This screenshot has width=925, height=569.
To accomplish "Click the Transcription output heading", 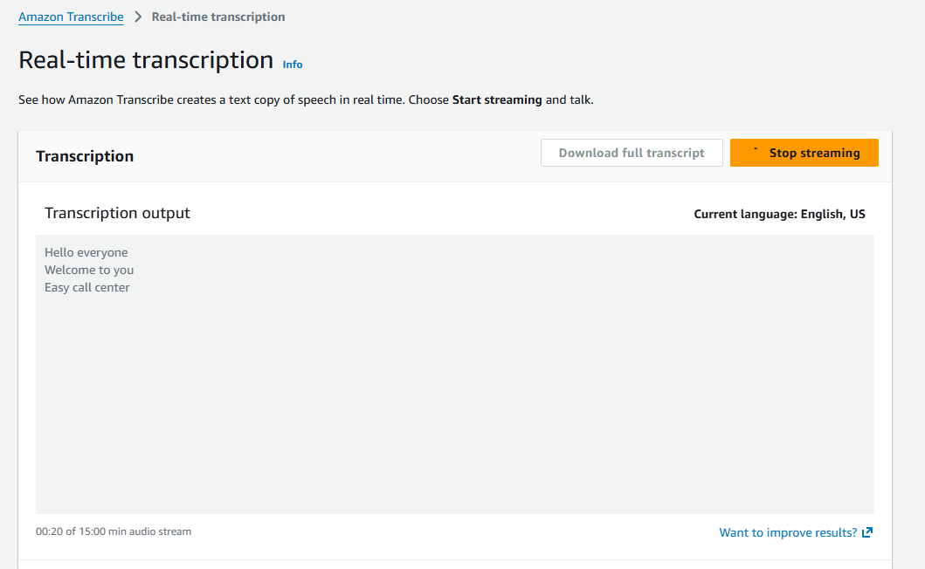I will tap(117, 213).
